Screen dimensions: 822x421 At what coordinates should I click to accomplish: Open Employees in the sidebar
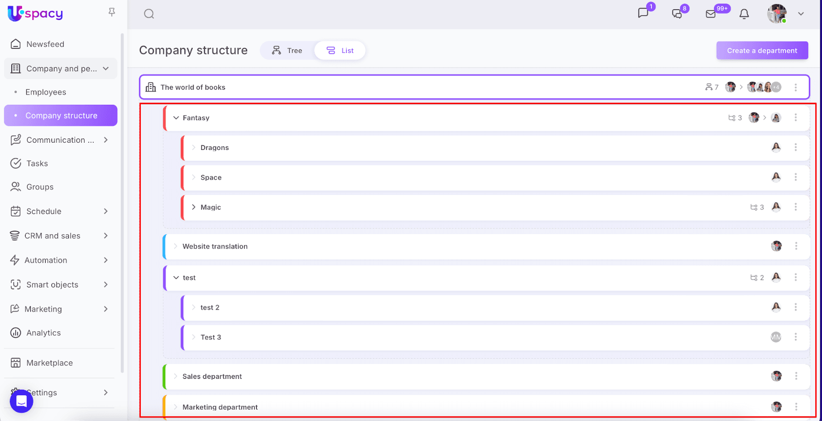(x=46, y=92)
